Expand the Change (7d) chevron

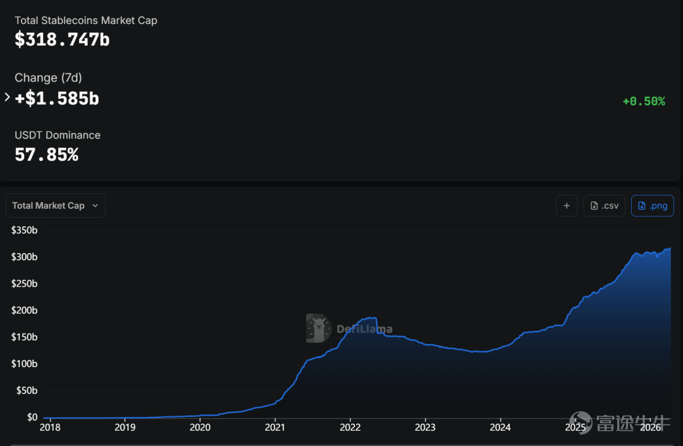[7, 97]
